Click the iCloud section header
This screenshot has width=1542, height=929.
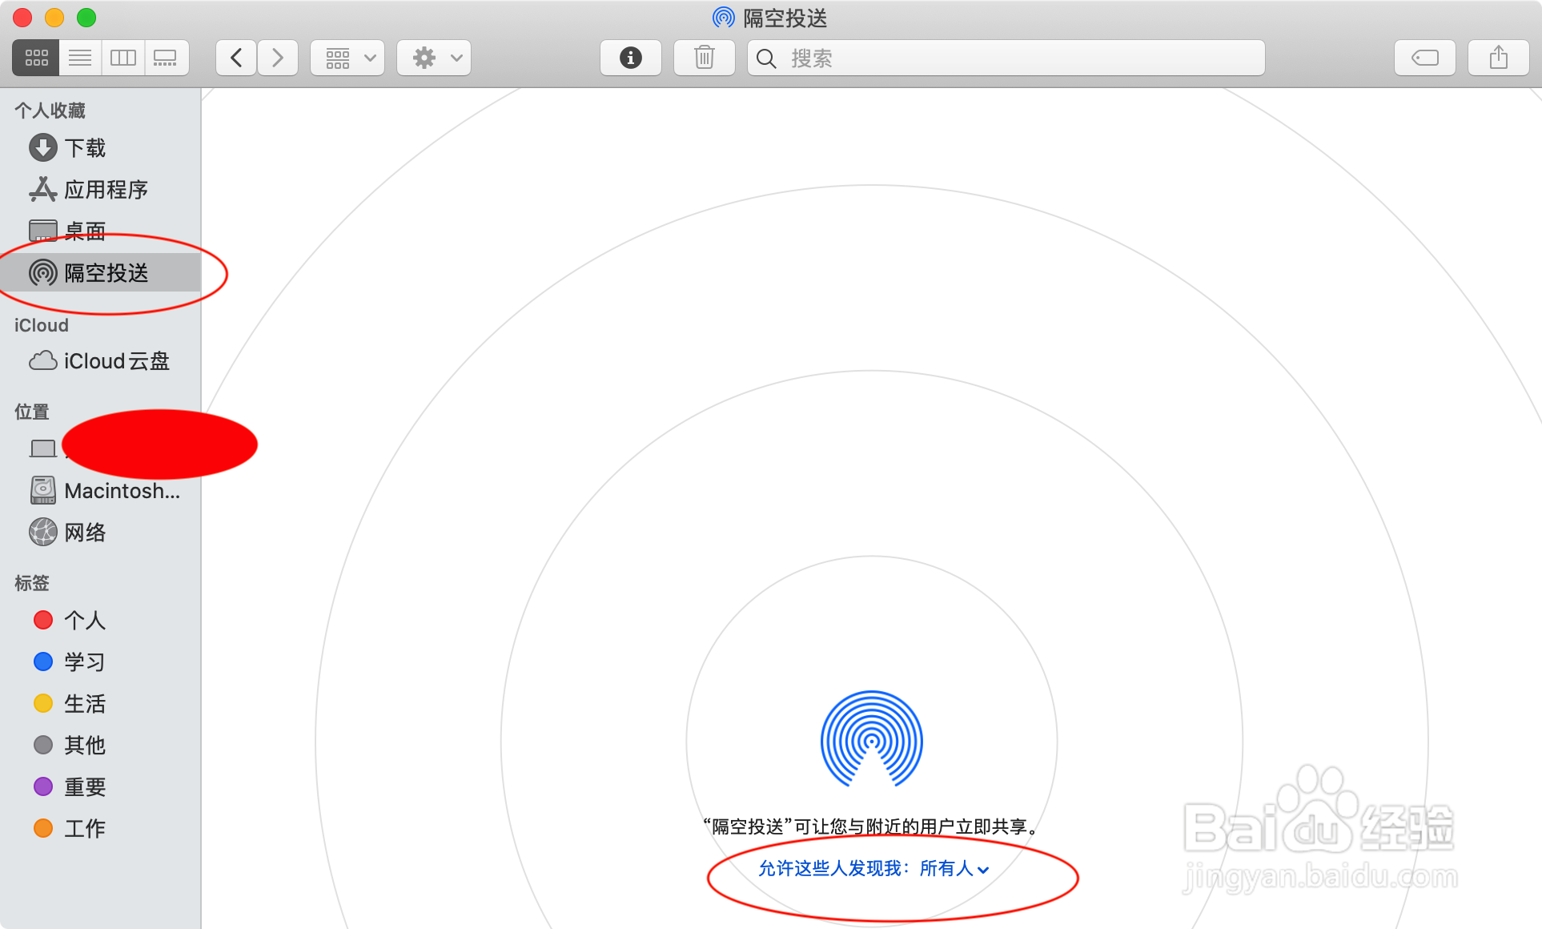[42, 325]
